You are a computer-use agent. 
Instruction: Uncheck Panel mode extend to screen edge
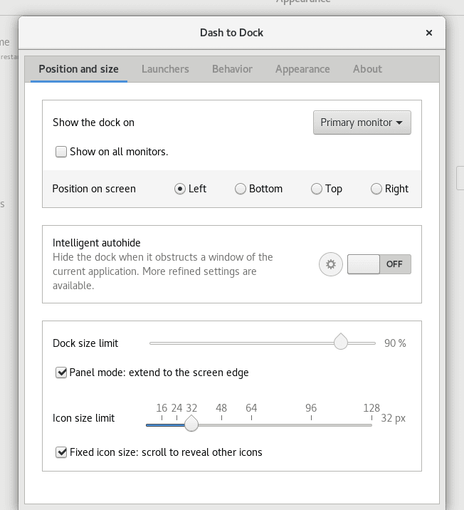pos(62,373)
